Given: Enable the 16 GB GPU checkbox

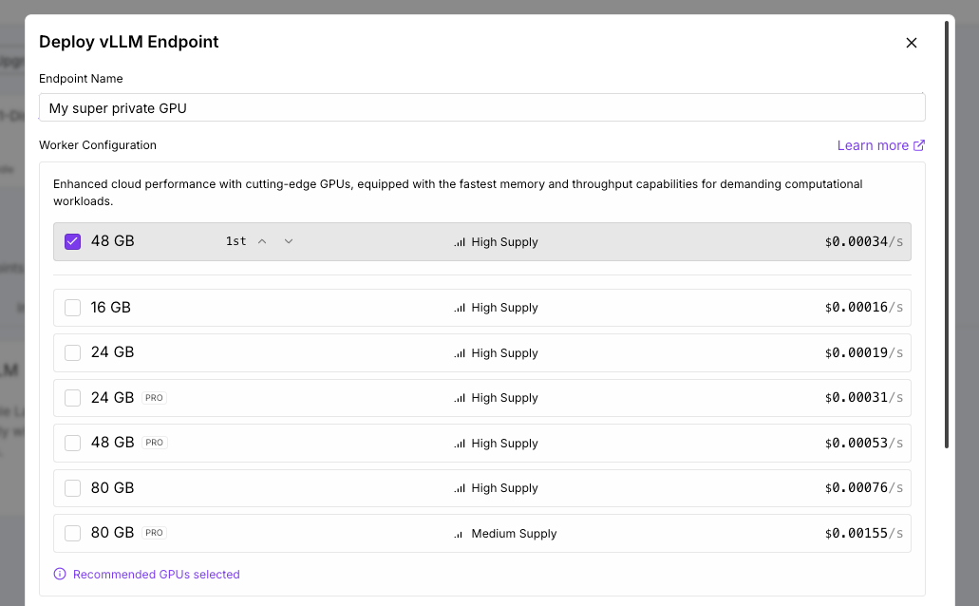Looking at the screenshot, I should tap(73, 308).
